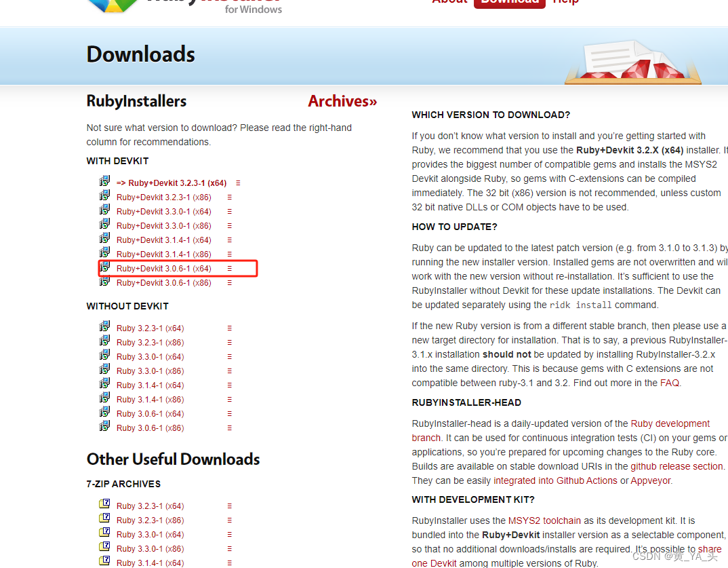Click installer icon beside Ruby+Devkit 3.0.6-1 (x86)
The width and height of the screenshot is (728, 568).
tap(104, 281)
